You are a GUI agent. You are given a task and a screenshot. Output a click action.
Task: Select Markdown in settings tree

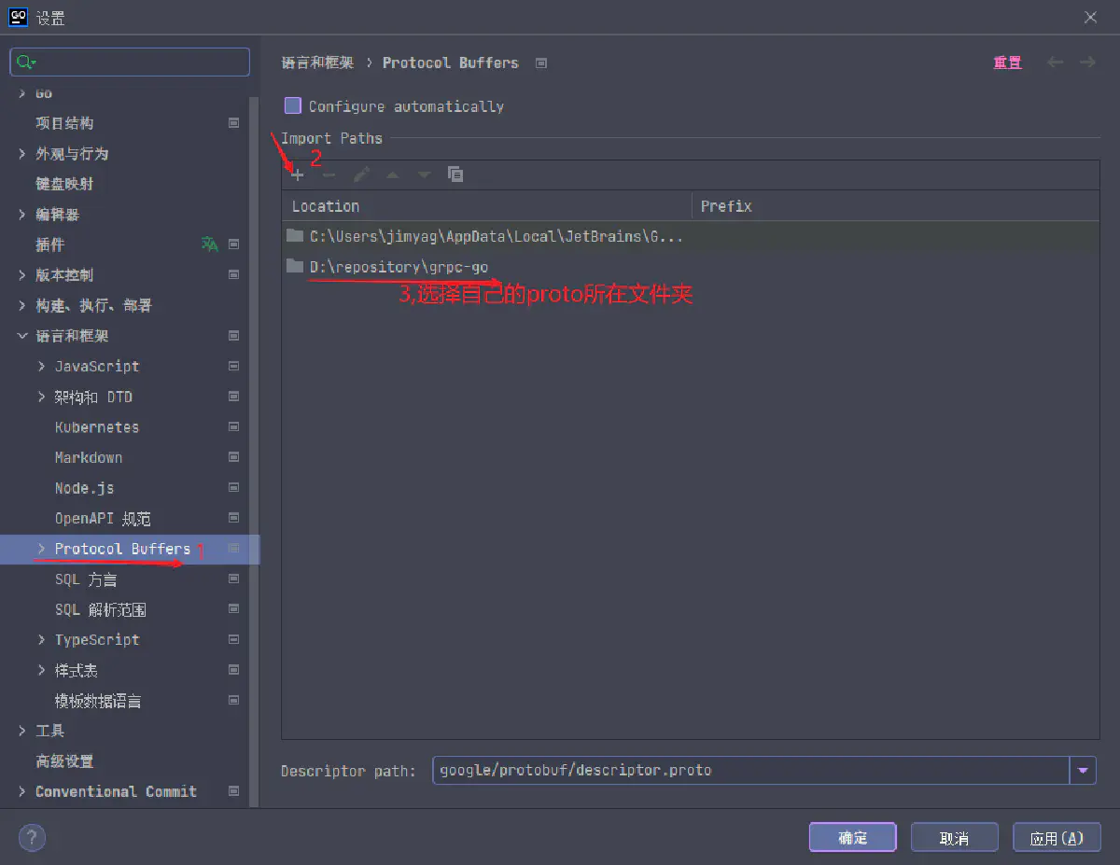click(89, 458)
